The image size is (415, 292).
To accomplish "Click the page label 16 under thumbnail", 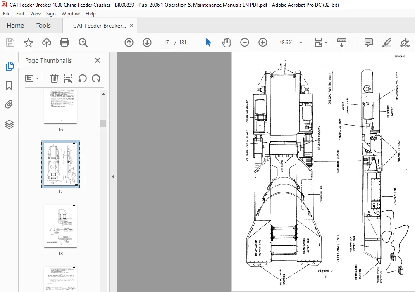I will 60,130.
